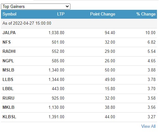The image size is (163, 136).
Task: Click the Point Change column header
Action: point(102,14)
